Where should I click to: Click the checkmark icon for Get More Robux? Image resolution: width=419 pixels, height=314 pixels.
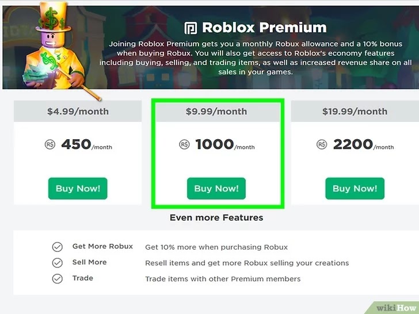click(57, 247)
